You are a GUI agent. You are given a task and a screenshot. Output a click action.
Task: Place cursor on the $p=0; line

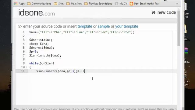pos(34,52)
